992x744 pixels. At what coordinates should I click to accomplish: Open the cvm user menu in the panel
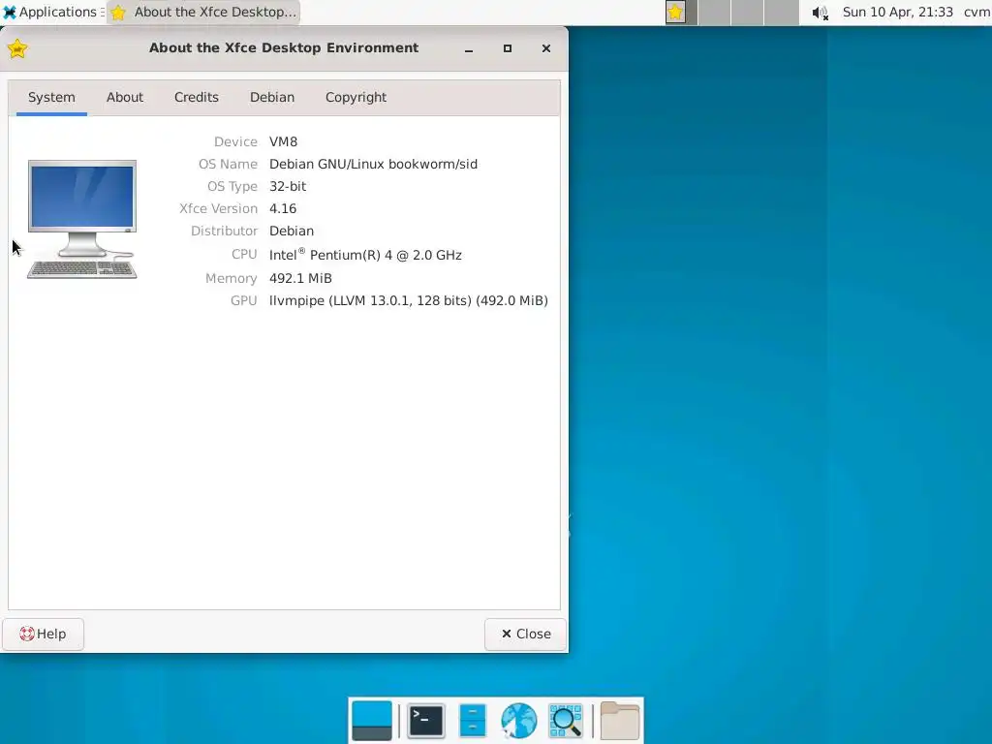pyautogui.click(x=977, y=12)
